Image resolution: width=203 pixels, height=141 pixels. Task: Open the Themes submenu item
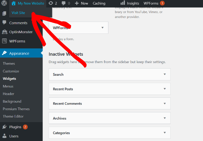(9, 64)
